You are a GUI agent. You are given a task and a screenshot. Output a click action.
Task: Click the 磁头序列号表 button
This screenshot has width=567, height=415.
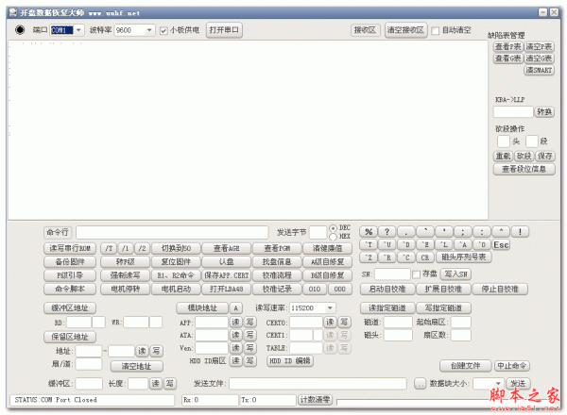pyautogui.click(x=464, y=257)
